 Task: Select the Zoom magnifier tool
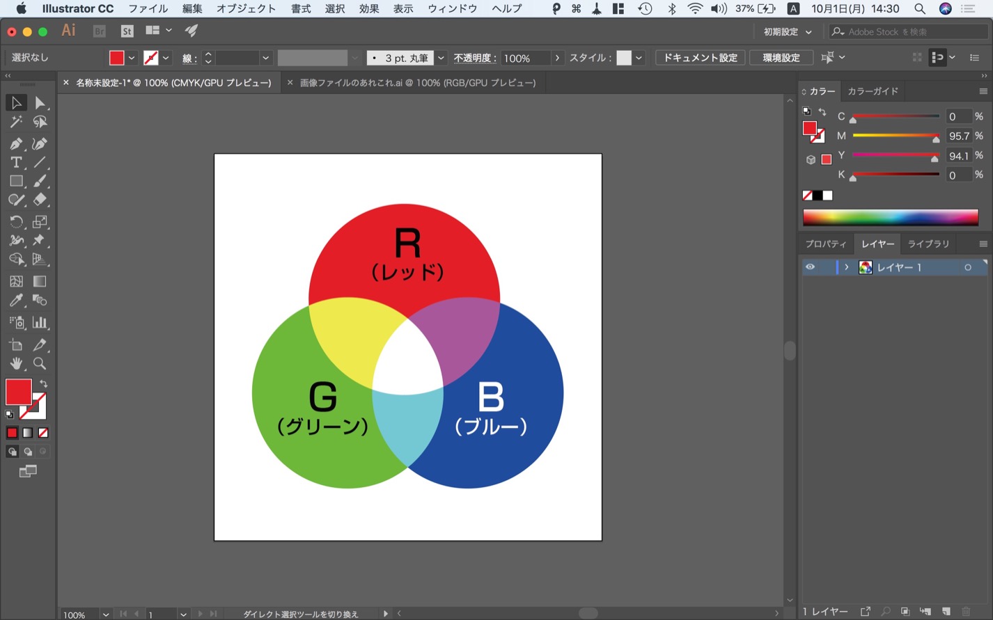(40, 363)
